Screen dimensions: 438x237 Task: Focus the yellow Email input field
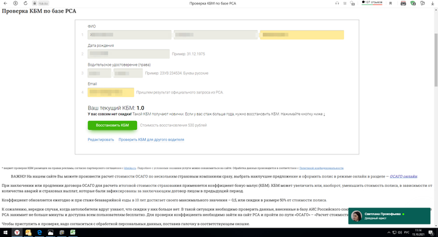click(111, 92)
